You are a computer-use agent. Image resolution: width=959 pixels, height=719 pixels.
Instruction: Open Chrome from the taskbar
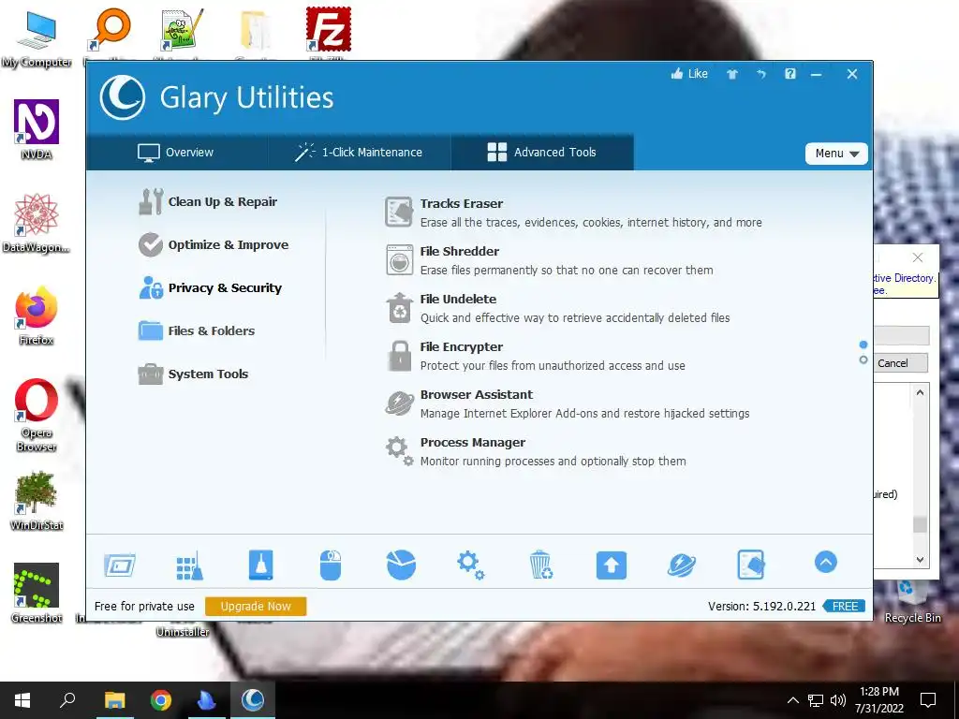[x=161, y=700]
